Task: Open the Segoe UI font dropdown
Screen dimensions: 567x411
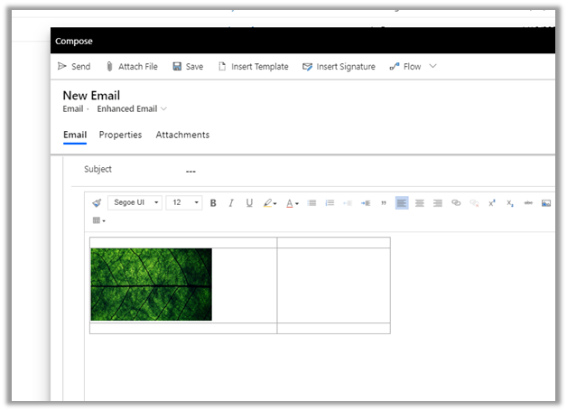Action: (x=135, y=203)
